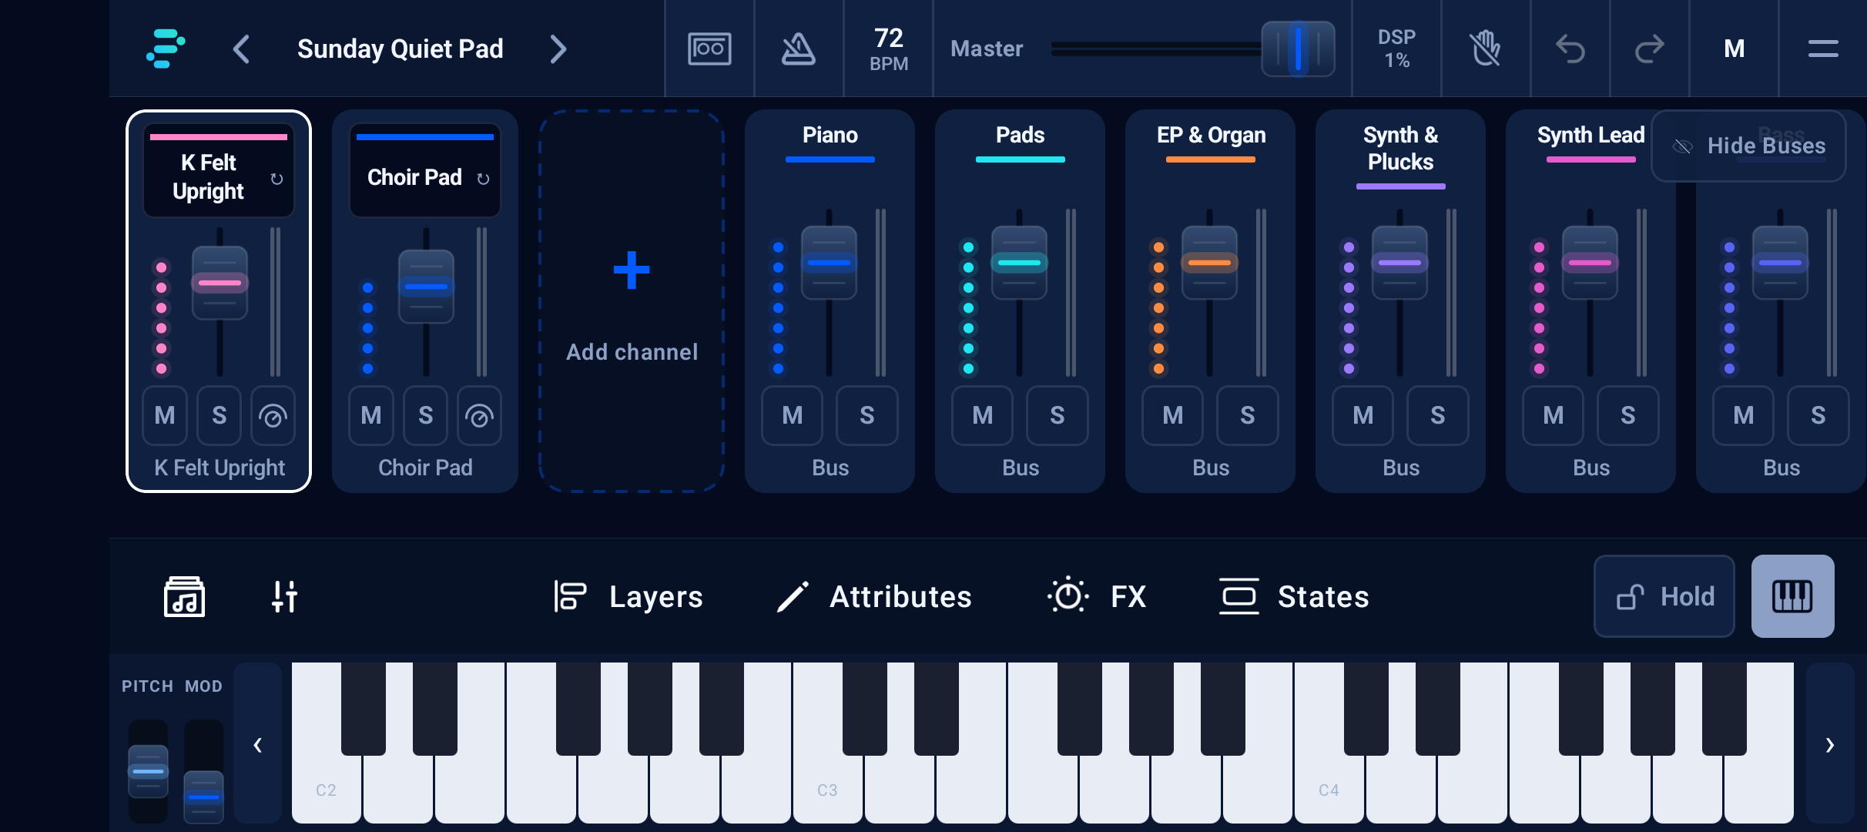Adjust Choir Pad volume fader
This screenshot has width=1867, height=832.
tap(426, 286)
